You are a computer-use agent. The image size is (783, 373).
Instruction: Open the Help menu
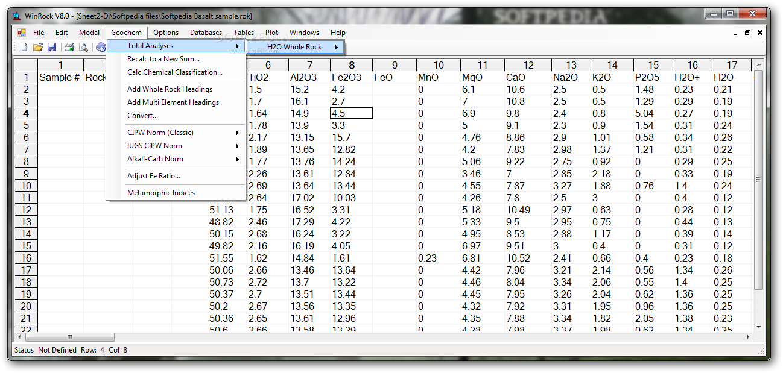[x=338, y=33]
